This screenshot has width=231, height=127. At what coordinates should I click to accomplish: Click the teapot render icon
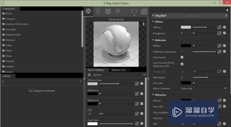(x=134, y=11)
